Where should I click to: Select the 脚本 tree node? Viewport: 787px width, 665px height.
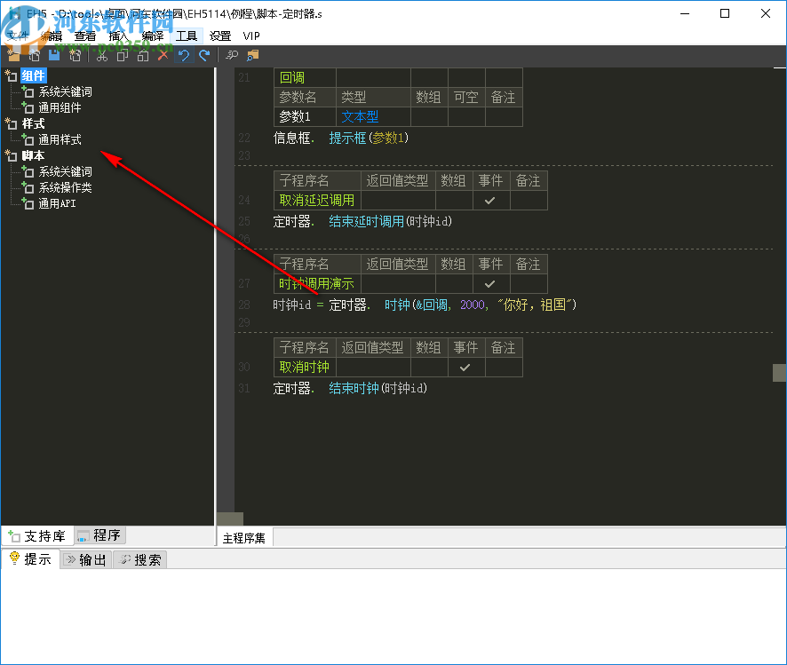(33, 156)
